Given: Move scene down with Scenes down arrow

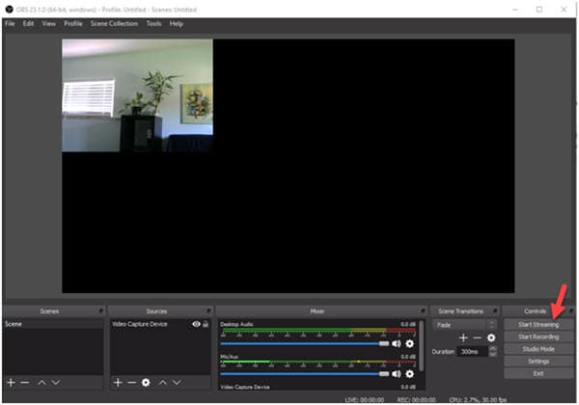Looking at the screenshot, I should [56, 383].
